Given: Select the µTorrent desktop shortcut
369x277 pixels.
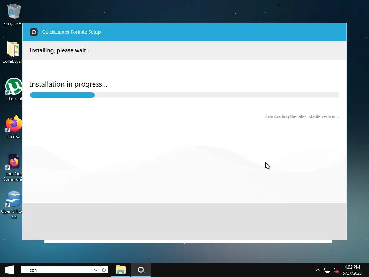Looking at the screenshot, I should (x=14, y=89).
